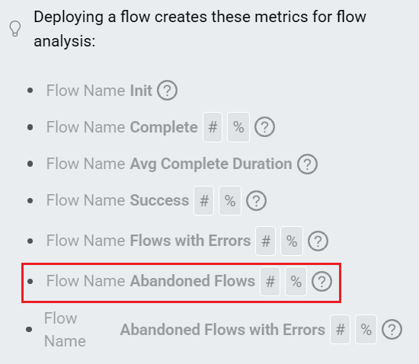Open help icon next to Flow Name Init
The width and height of the screenshot is (419, 364).
(x=167, y=91)
